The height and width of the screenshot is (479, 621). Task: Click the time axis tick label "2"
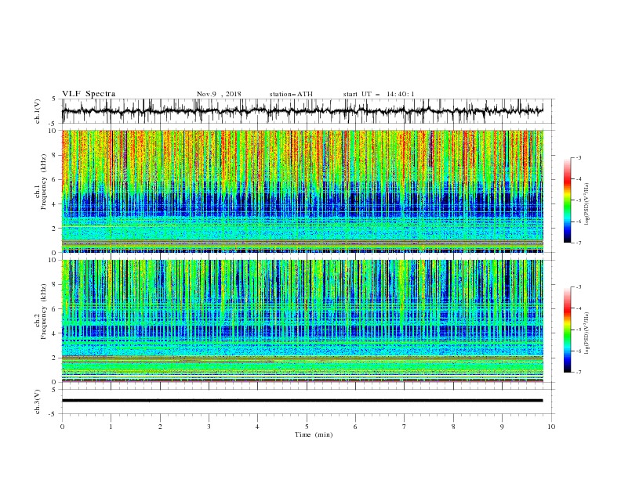pos(160,427)
